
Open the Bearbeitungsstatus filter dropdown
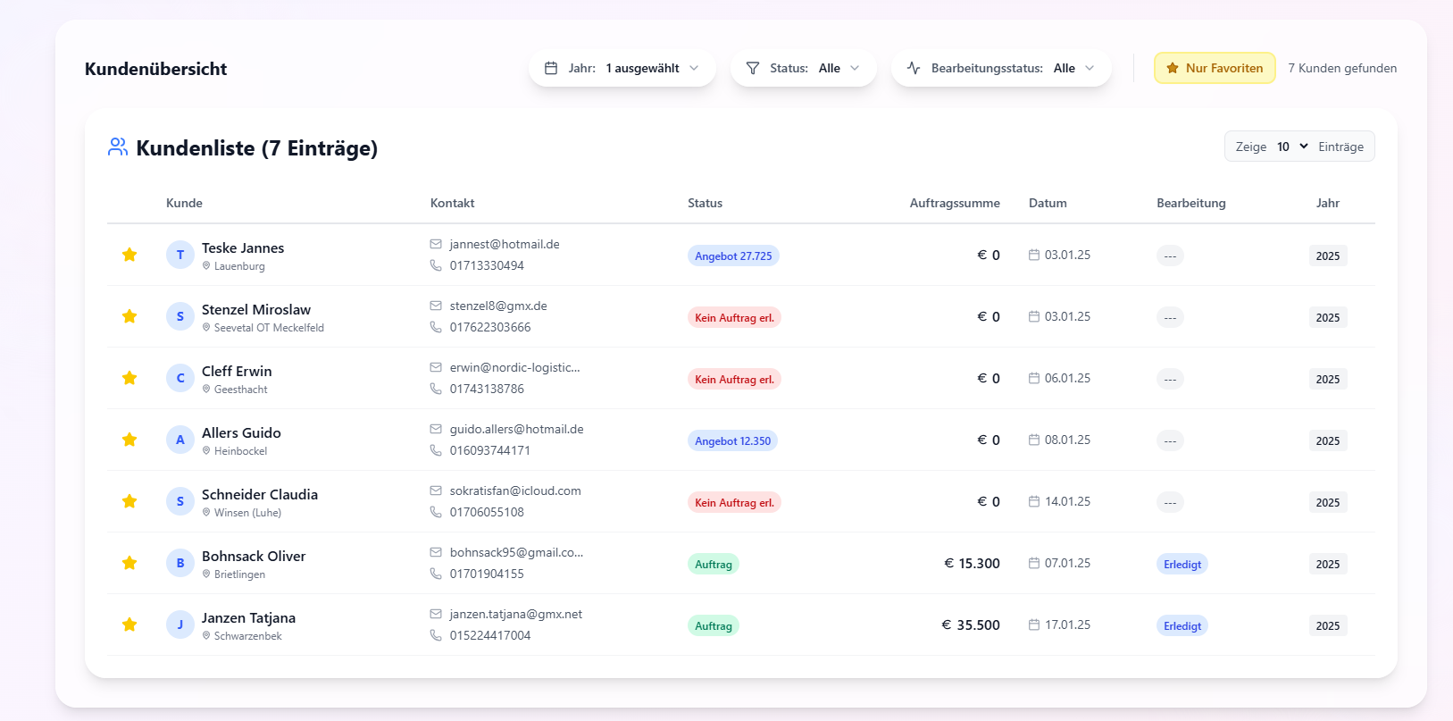[1001, 68]
